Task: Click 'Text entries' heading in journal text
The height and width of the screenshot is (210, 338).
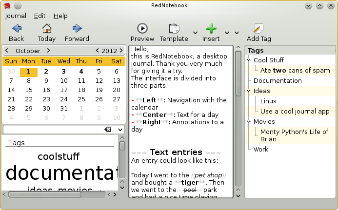Action: point(176,153)
